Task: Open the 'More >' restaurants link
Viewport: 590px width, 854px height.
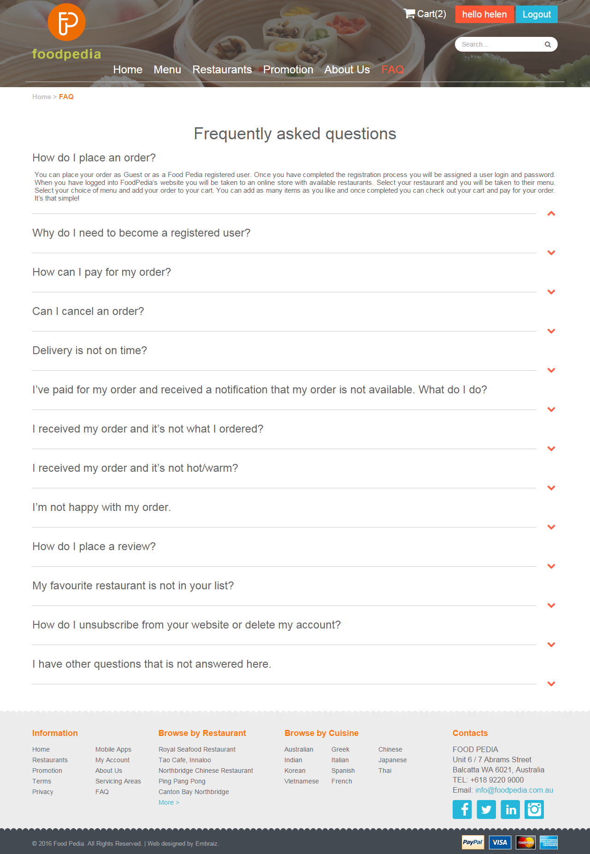Action: point(169,802)
